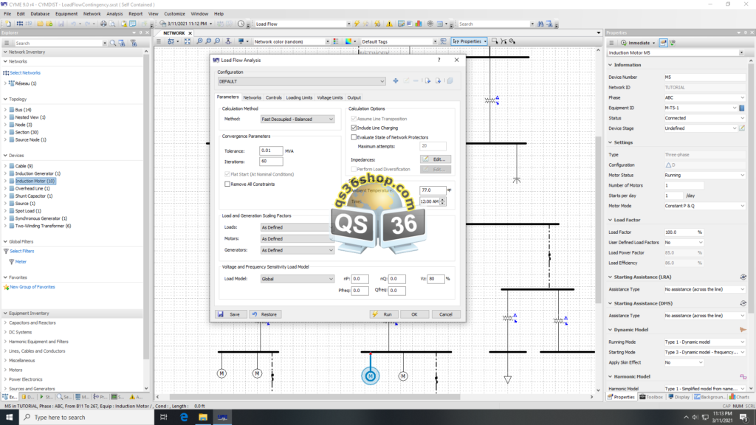Expand the Cable (9) tree node
756x425 pixels.
point(6,166)
